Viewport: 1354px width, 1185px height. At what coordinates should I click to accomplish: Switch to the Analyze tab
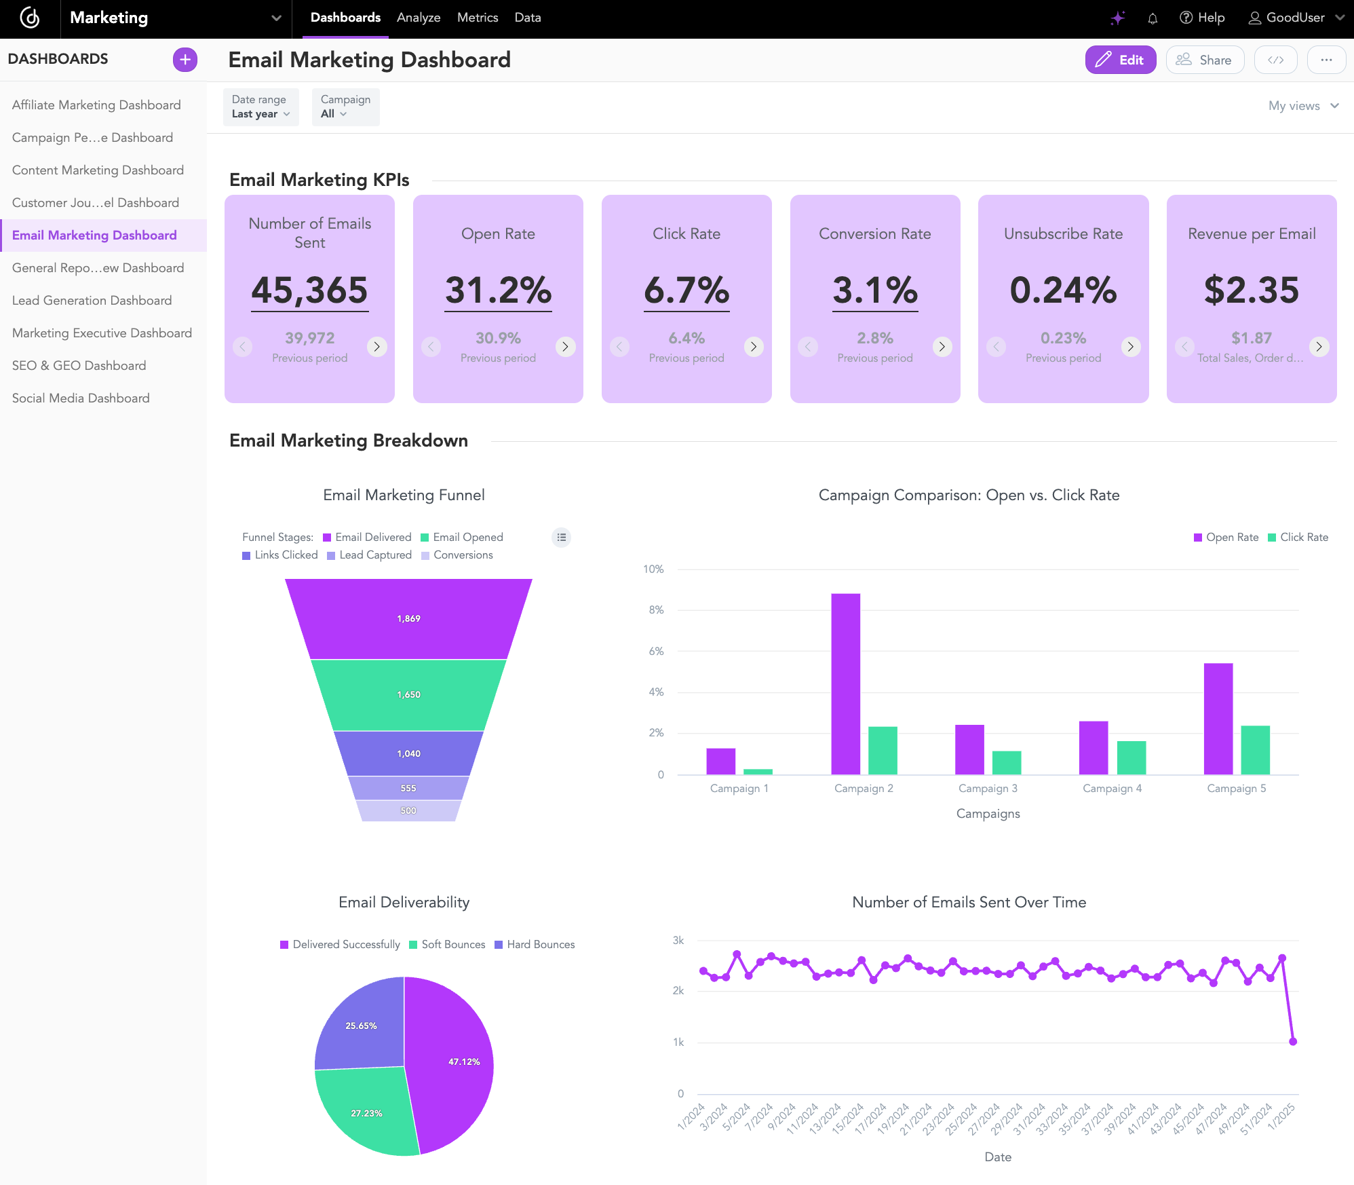[418, 18]
